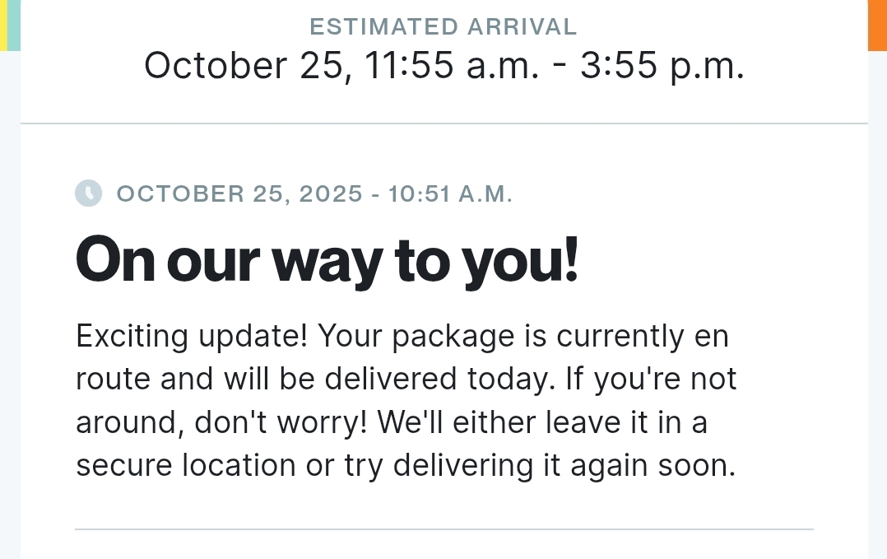Click the ESTIMATED ARRIVAL label
Screen dimensions: 887x559
(x=443, y=26)
